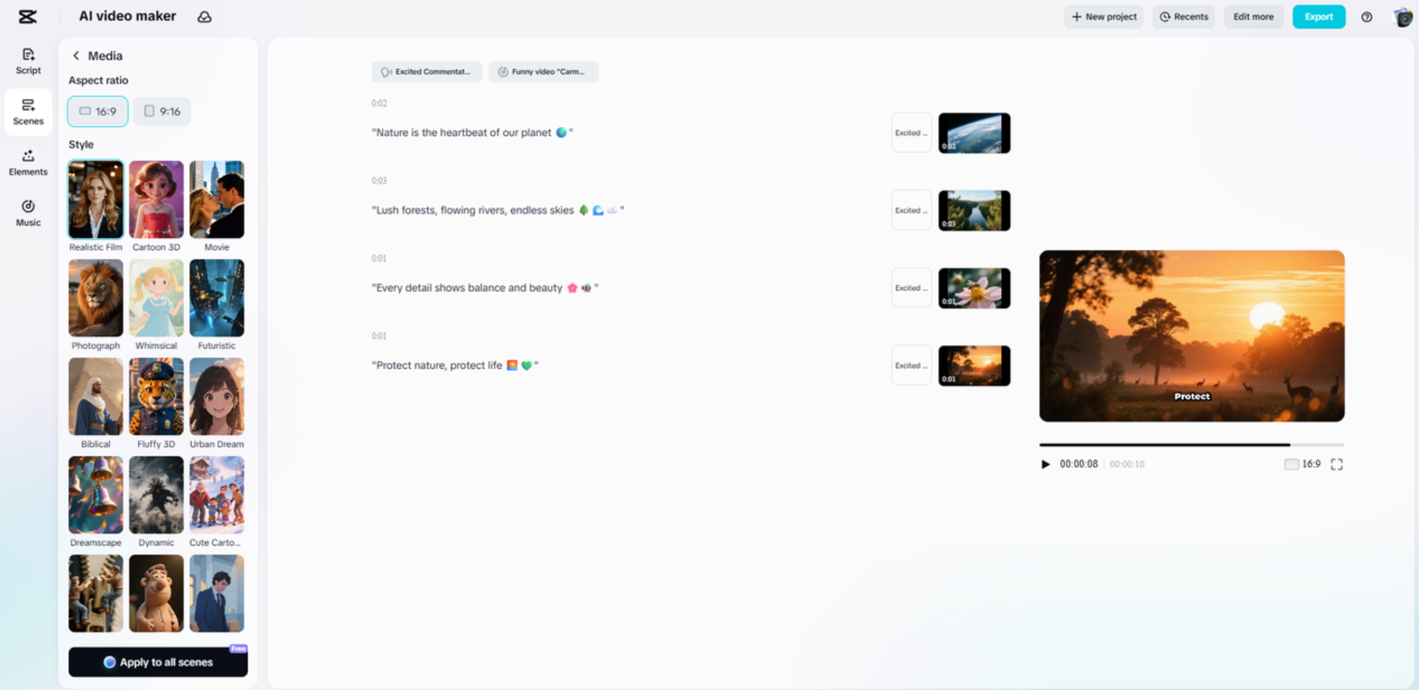The width and height of the screenshot is (1419, 690).
Task: Click Apply to all scenes
Action: coord(158,662)
